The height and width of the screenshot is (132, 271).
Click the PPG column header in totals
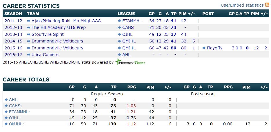click(x=132, y=87)
